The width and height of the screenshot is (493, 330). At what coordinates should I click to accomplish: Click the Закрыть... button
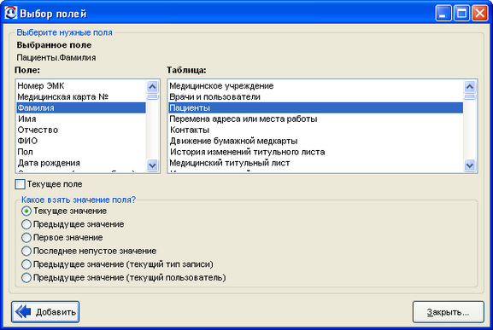tap(448, 312)
